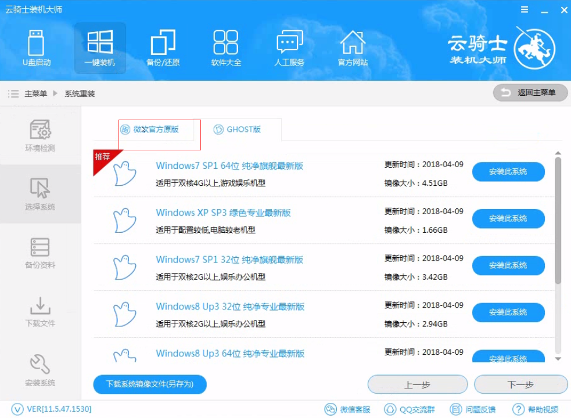
Task: Open the 安装系统 step
Action: (40, 370)
